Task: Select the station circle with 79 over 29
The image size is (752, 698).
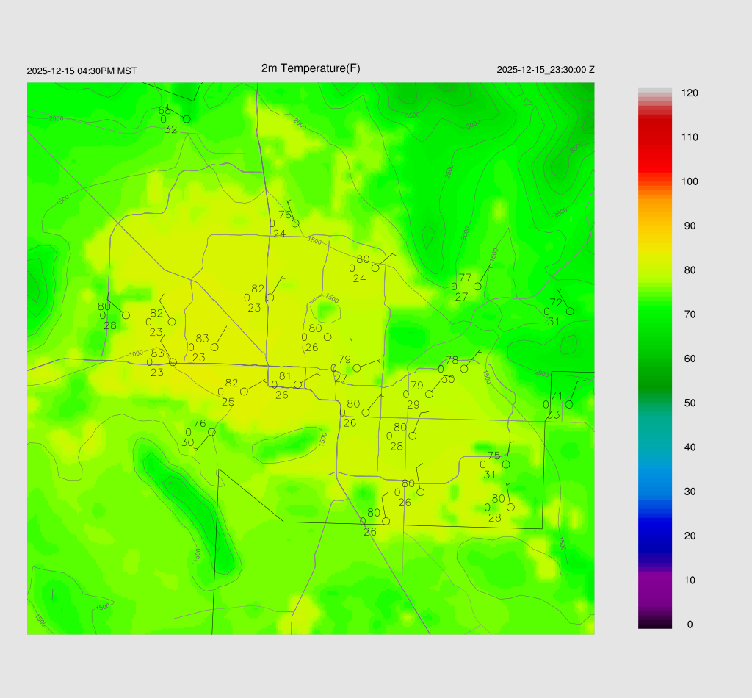Action: [x=430, y=395]
